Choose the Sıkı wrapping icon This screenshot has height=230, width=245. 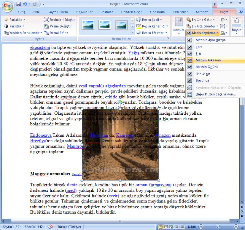click(x=189, y=54)
